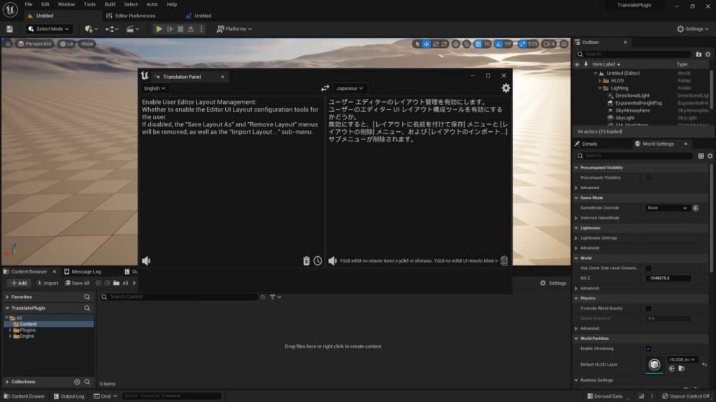Open the camera speed setting

[550, 44]
